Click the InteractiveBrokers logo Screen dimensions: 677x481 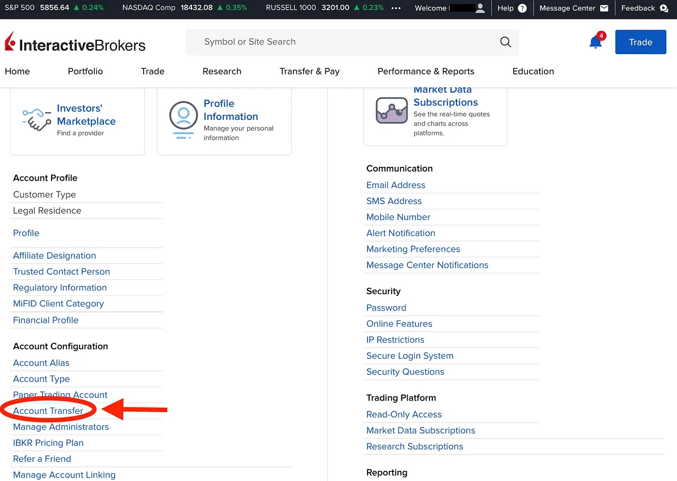[x=75, y=44]
